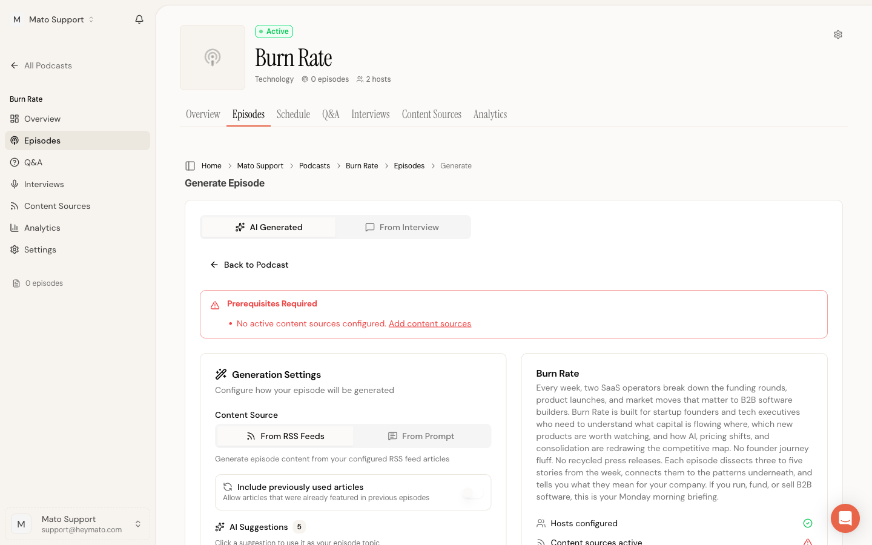Open Q&A in the sidebar
The width and height of the screenshot is (872, 545).
tap(78, 162)
